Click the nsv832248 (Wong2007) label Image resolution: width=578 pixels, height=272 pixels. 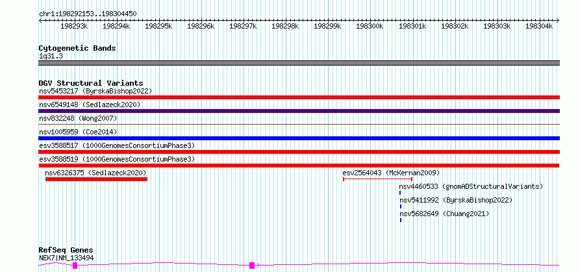[x=78, y=118]
